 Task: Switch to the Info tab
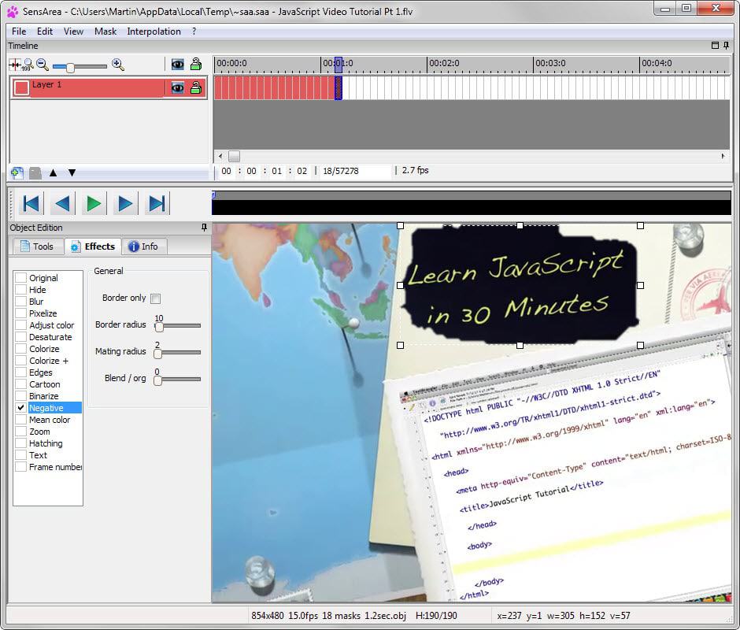coord(142,246)
